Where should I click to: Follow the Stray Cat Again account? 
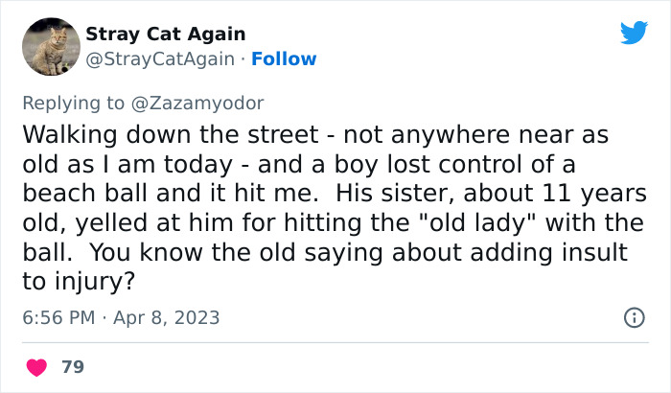[x=285, y=59]
